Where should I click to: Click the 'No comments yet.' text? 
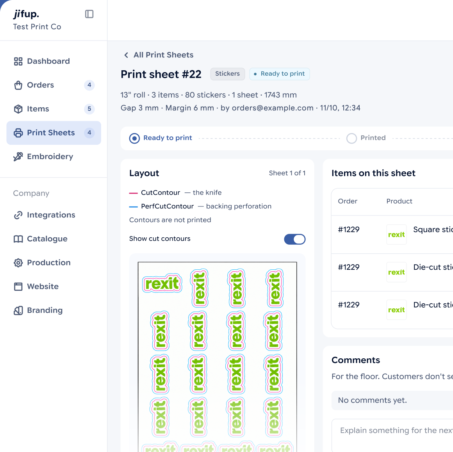click(x=373, y=400)
